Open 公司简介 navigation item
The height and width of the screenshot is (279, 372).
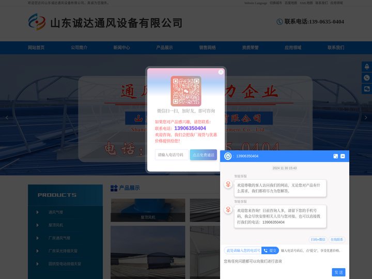79,48
